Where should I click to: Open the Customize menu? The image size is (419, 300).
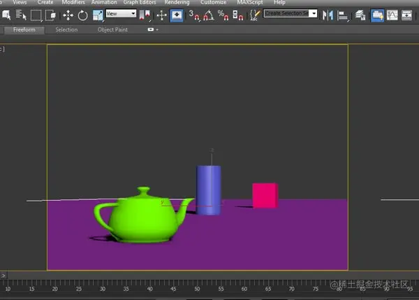pos(213,2)
